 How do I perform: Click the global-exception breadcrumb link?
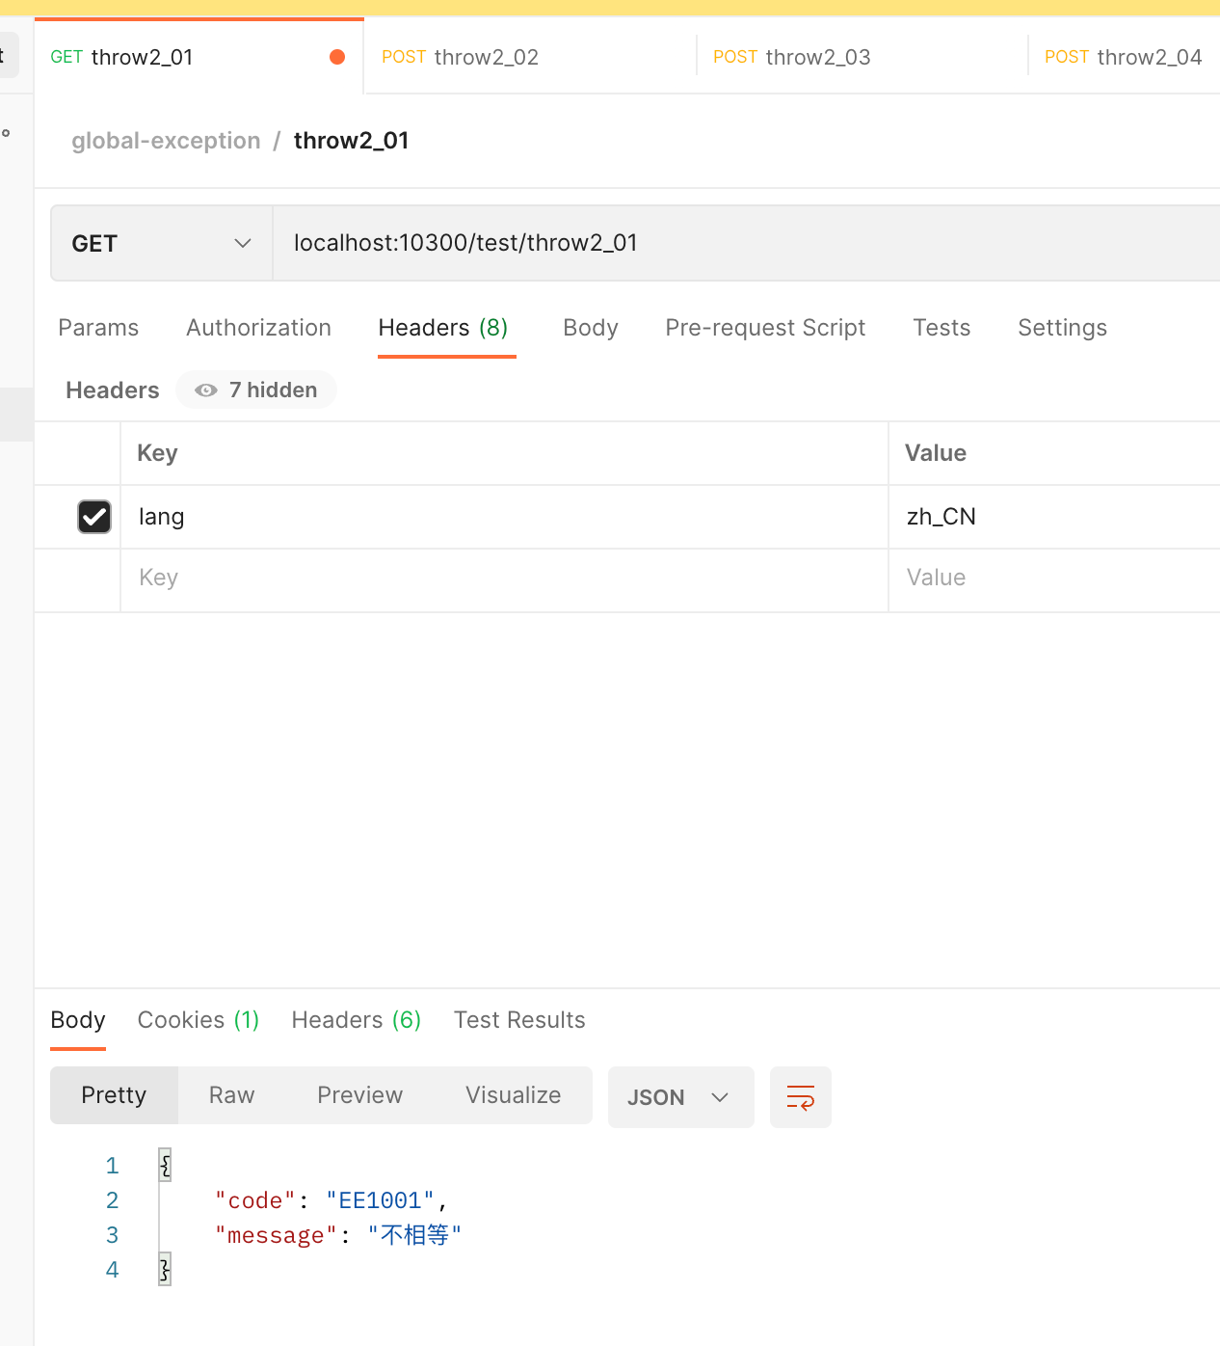click(166, 141)
